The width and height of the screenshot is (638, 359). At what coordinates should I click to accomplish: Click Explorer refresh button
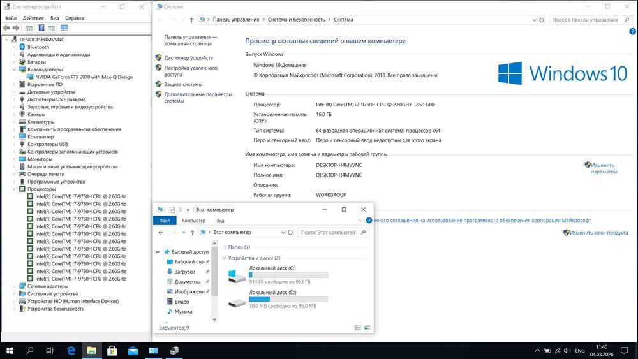coord(290,233)
